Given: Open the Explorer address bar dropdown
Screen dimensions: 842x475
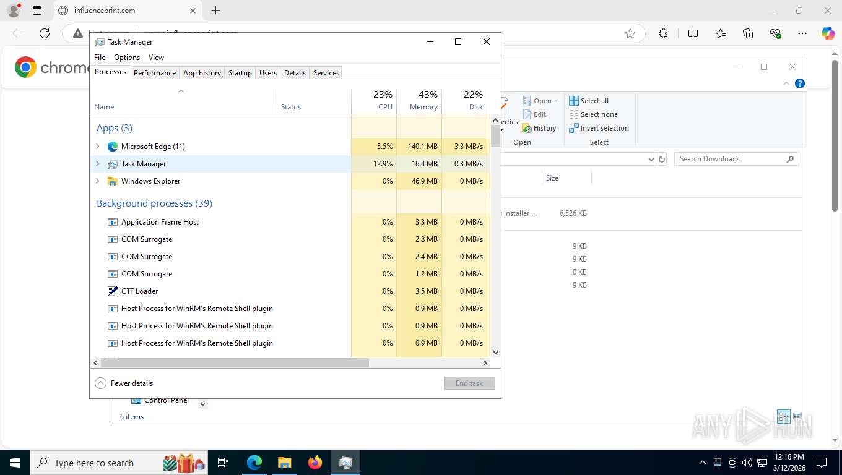Looking at the screenshot, I should (x=651, y=159).
